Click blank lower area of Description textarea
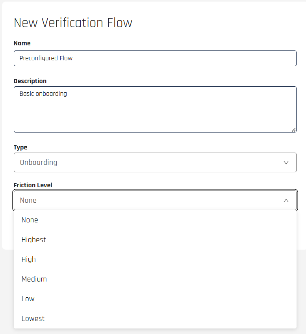 155,118
